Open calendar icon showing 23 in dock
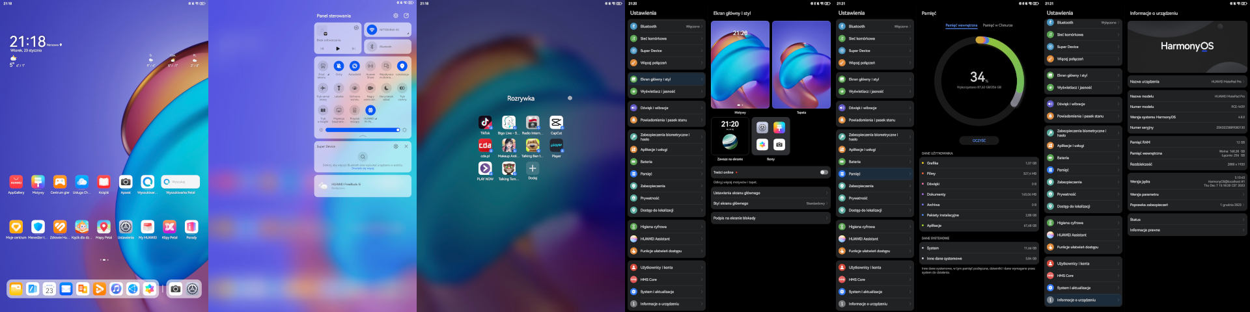1250x312 pixels. (49, 289)
